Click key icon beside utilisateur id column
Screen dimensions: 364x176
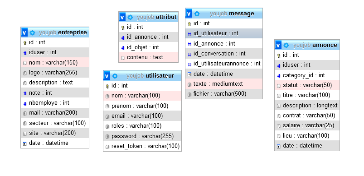[107, 86]
